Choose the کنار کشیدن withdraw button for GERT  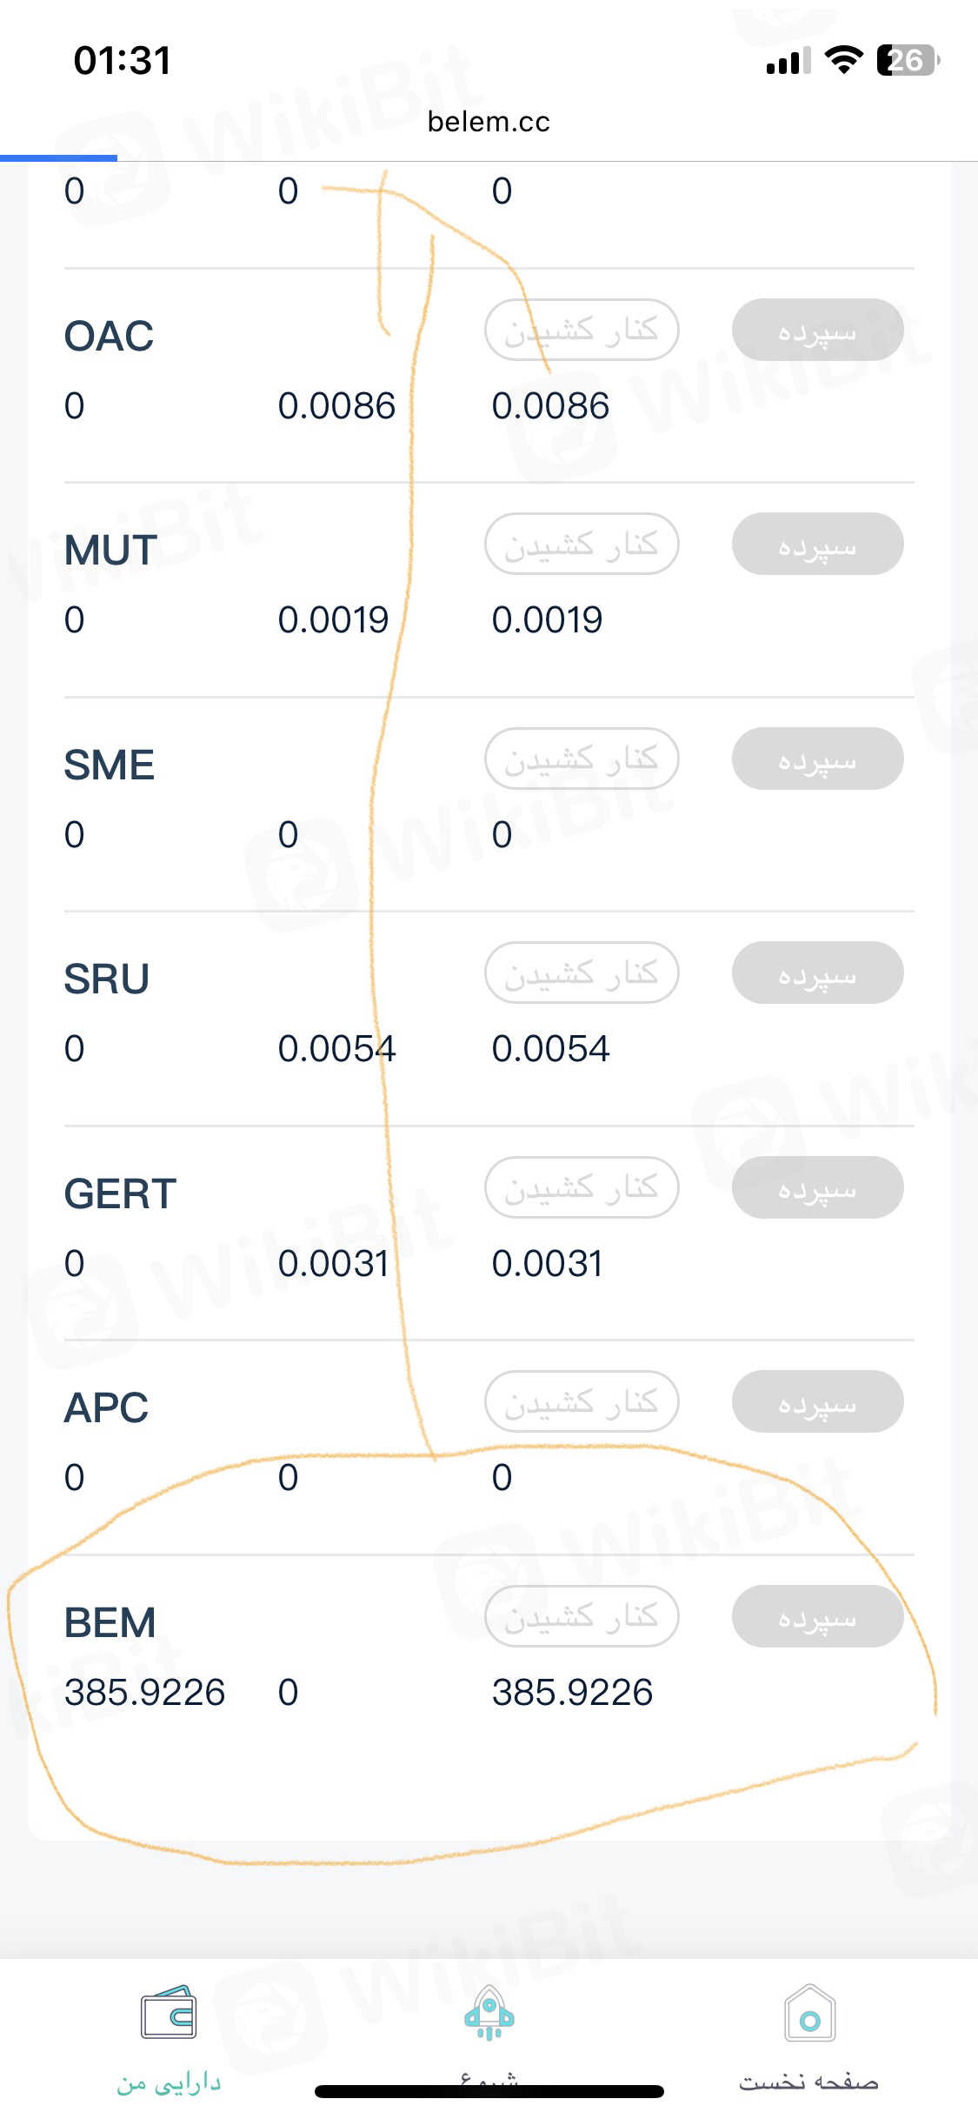(582, 1187)
